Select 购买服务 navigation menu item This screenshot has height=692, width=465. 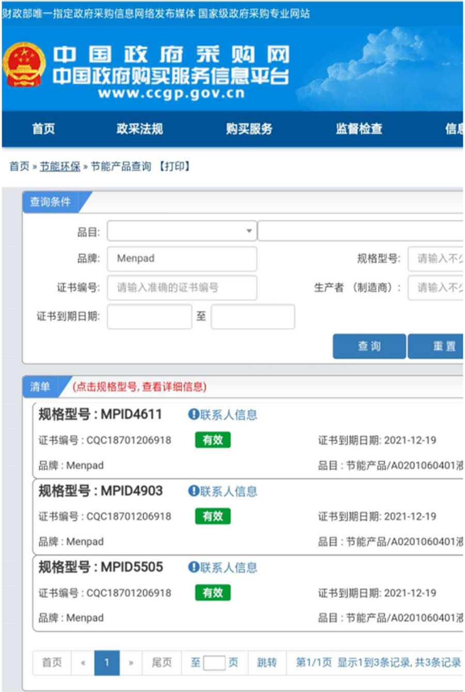tap(249, 129)
